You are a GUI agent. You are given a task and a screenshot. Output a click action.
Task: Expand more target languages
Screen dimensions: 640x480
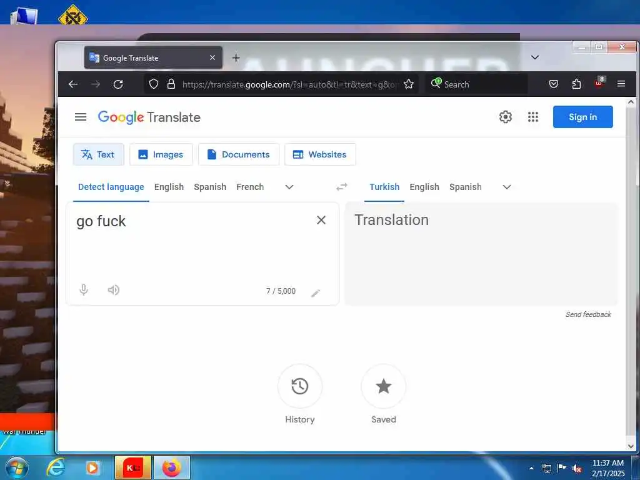pos(507,187)
